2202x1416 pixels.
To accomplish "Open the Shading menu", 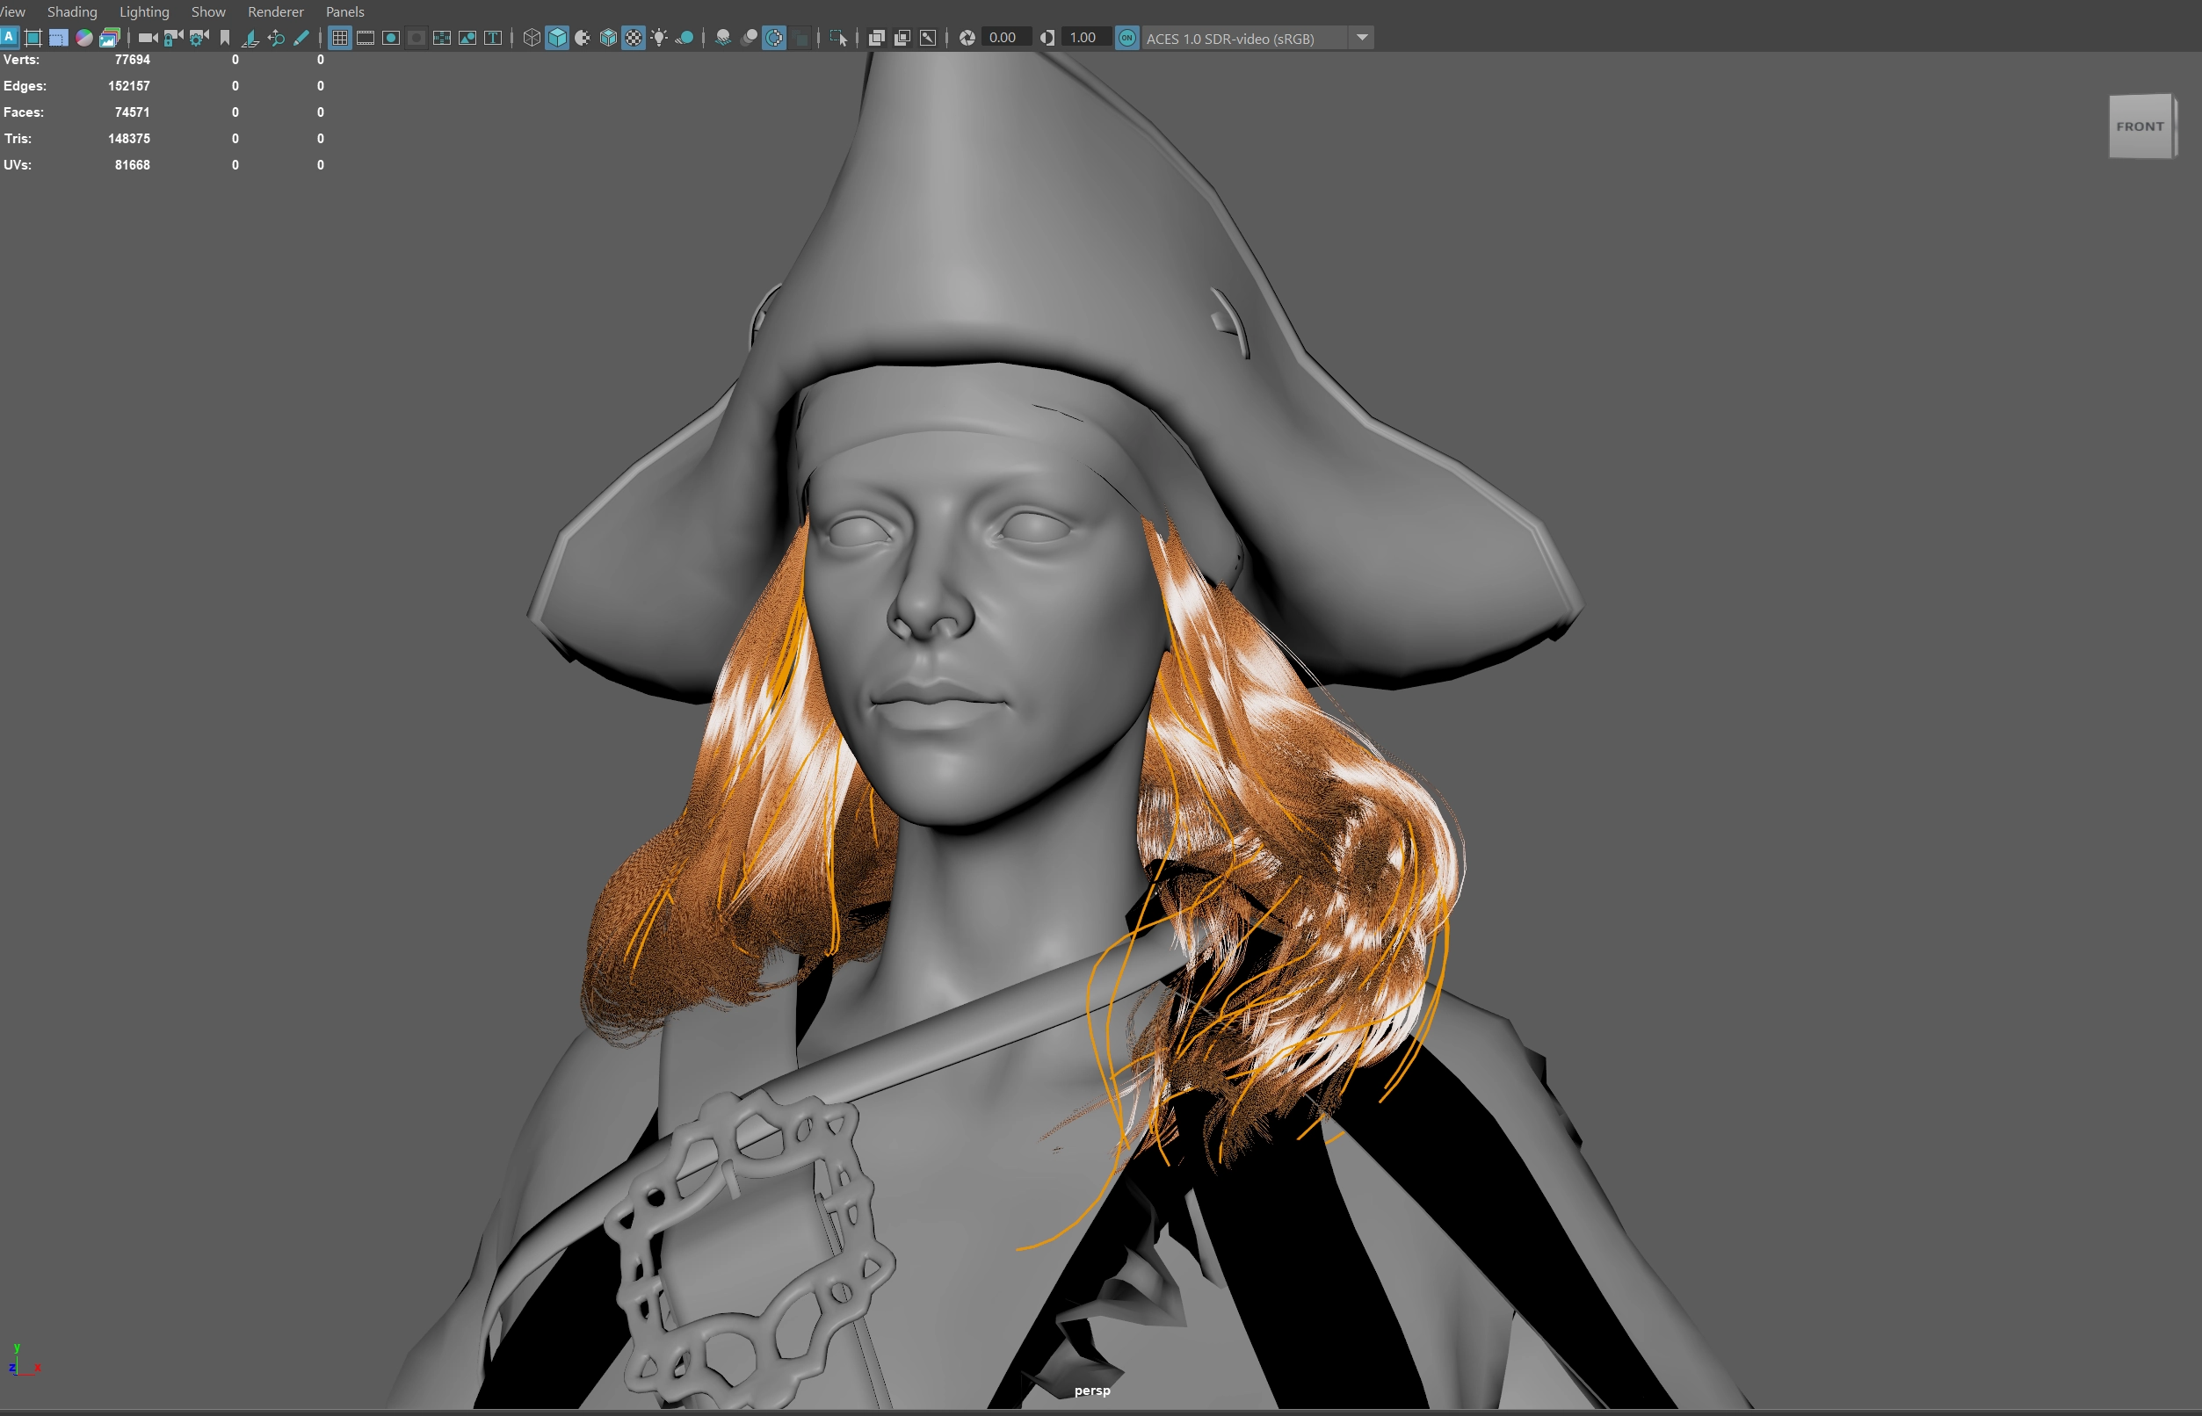I will (72, 12).
